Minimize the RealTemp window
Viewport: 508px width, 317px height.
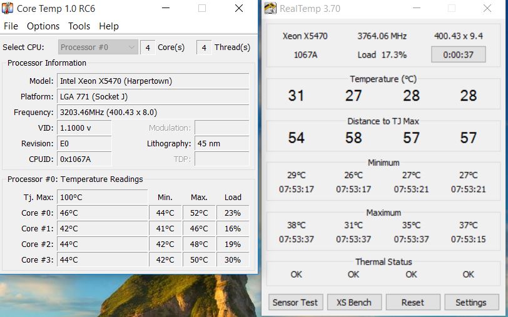(x=417, y=8)
